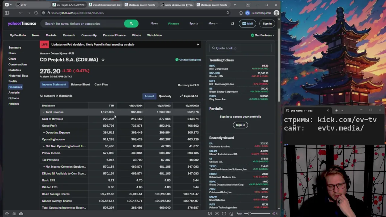The height and width of the screenshot is (217, 386).
Task: Click the green search magnifier button
Action: click(131, 24)
